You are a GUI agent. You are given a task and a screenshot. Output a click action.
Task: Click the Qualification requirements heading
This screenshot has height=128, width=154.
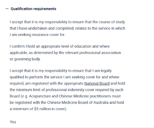pos(33,9)
